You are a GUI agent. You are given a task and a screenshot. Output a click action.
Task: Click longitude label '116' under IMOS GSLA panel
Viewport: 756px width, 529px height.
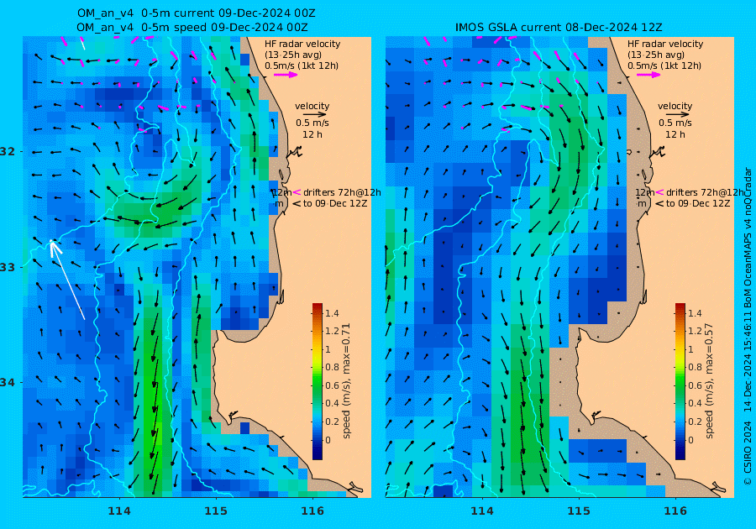point(675,511)
